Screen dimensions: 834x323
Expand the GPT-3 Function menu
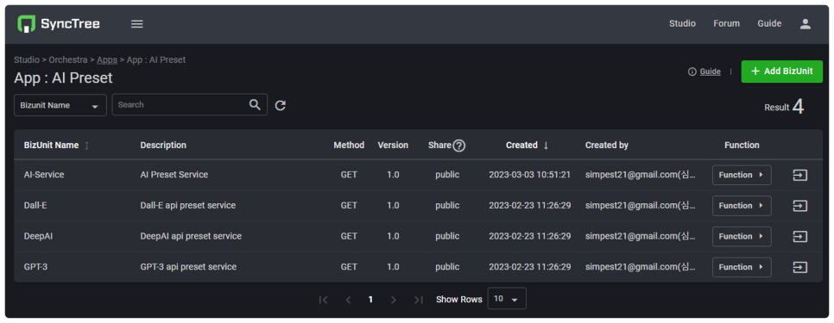[742, 267]
